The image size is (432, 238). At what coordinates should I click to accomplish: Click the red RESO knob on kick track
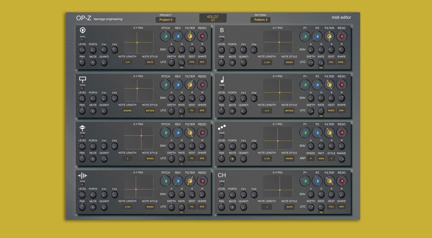pyautogui.click(x=202, y=36)
